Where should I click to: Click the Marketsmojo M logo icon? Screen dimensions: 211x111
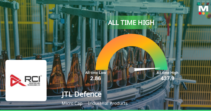[x=203, y=10]
